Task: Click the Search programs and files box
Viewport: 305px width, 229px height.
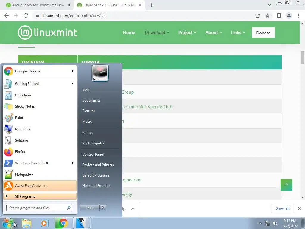Action: click(x=39, y=208)
